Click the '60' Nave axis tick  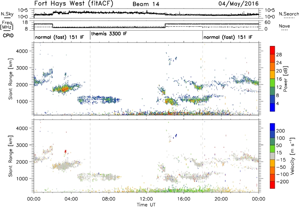pos(268,22)
